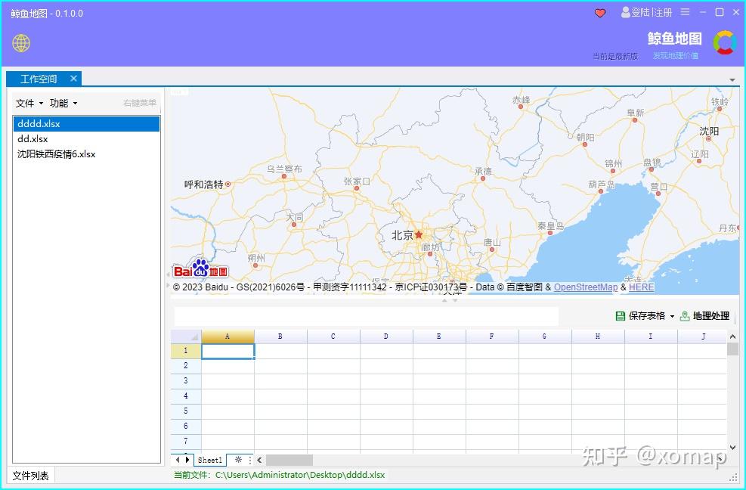Click the vertical scrollbar thumb of grid
746x490 pixels.
pyautogui.click(x=732, y=349)
